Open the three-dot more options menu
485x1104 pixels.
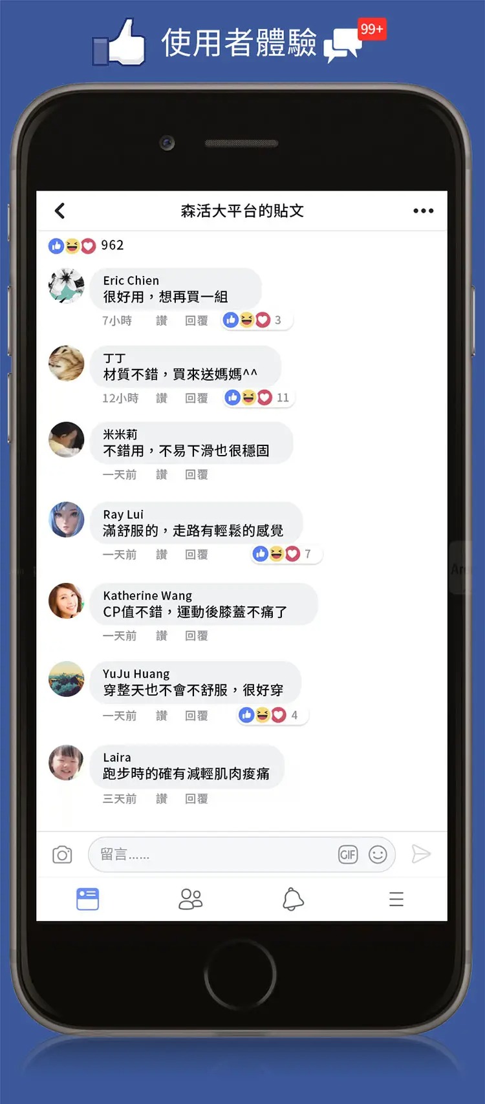coord(424,211)
